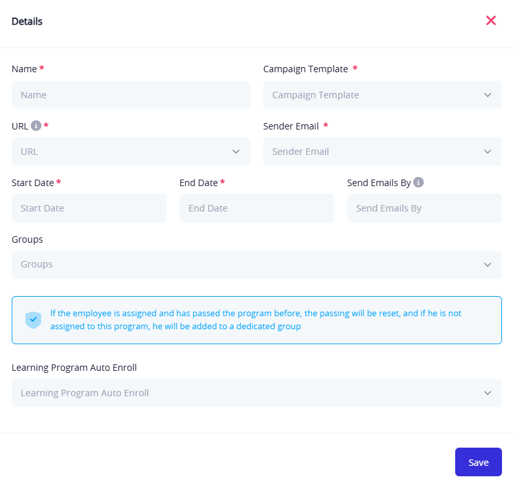Expand the Learning Program Auto Enroll dropdown
The height and width of the screenshot is (488, 515).
coord(488,393)
